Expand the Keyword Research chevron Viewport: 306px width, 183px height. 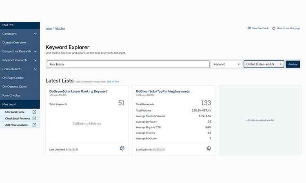(35, 60)
